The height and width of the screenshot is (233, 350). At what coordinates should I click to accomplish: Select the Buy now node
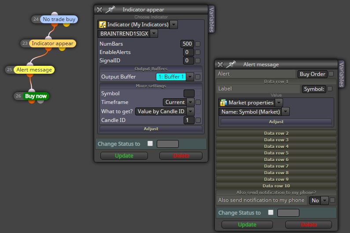point(36,96)
